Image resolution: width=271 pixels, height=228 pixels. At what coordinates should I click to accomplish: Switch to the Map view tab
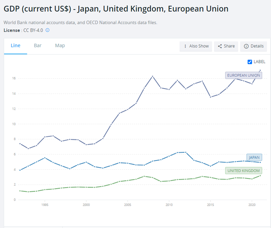(x=60, y=45)
